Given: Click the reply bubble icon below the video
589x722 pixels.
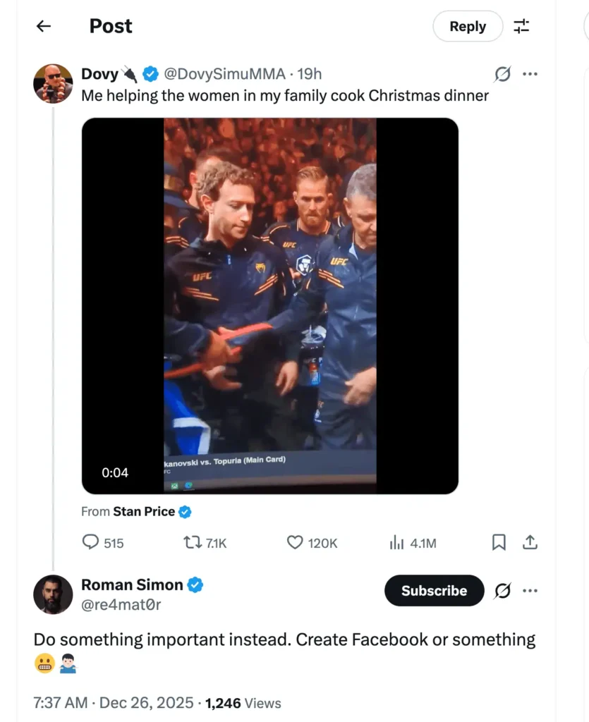Looking at the screenshot, I should point(92,543).
